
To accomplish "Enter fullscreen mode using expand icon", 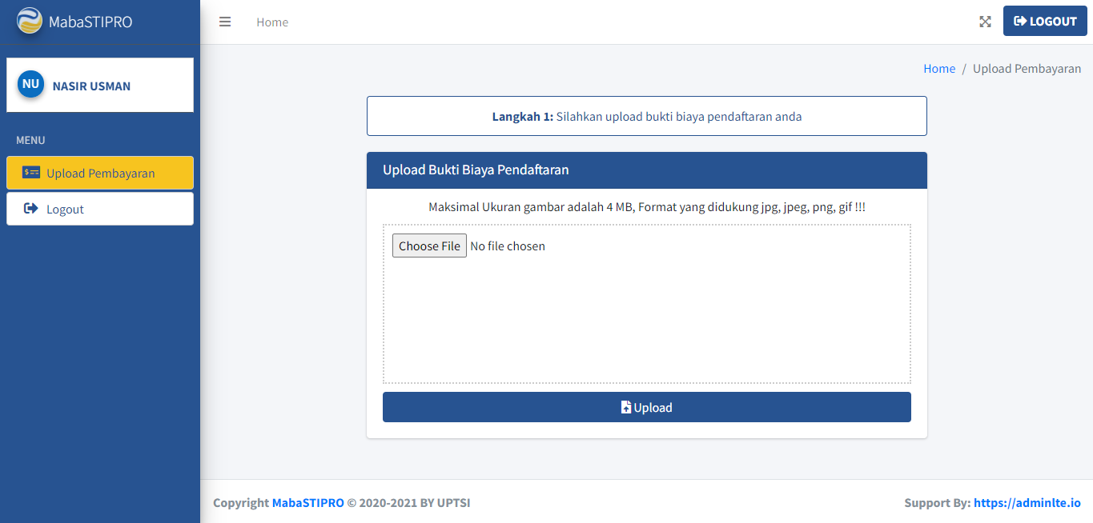I will (x=985, y=22).
